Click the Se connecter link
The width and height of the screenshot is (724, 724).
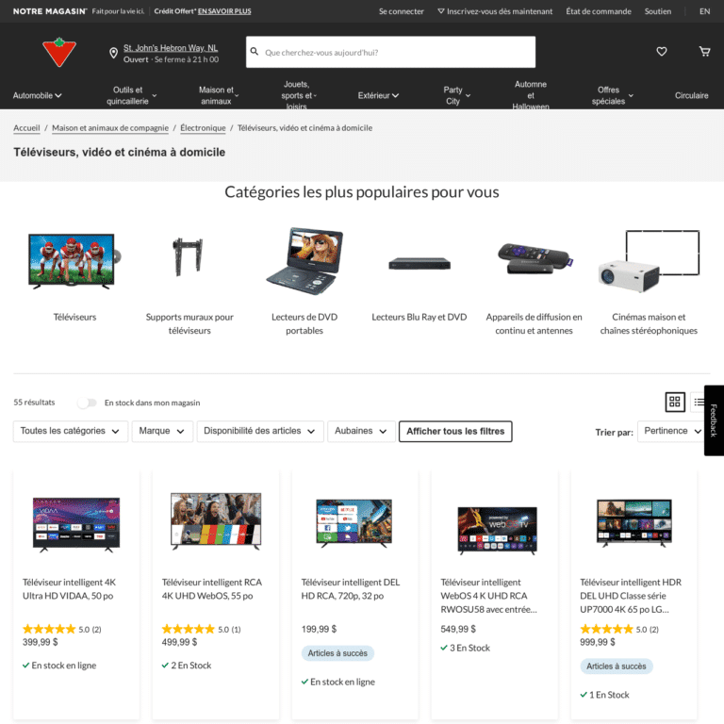click(402, 11)
